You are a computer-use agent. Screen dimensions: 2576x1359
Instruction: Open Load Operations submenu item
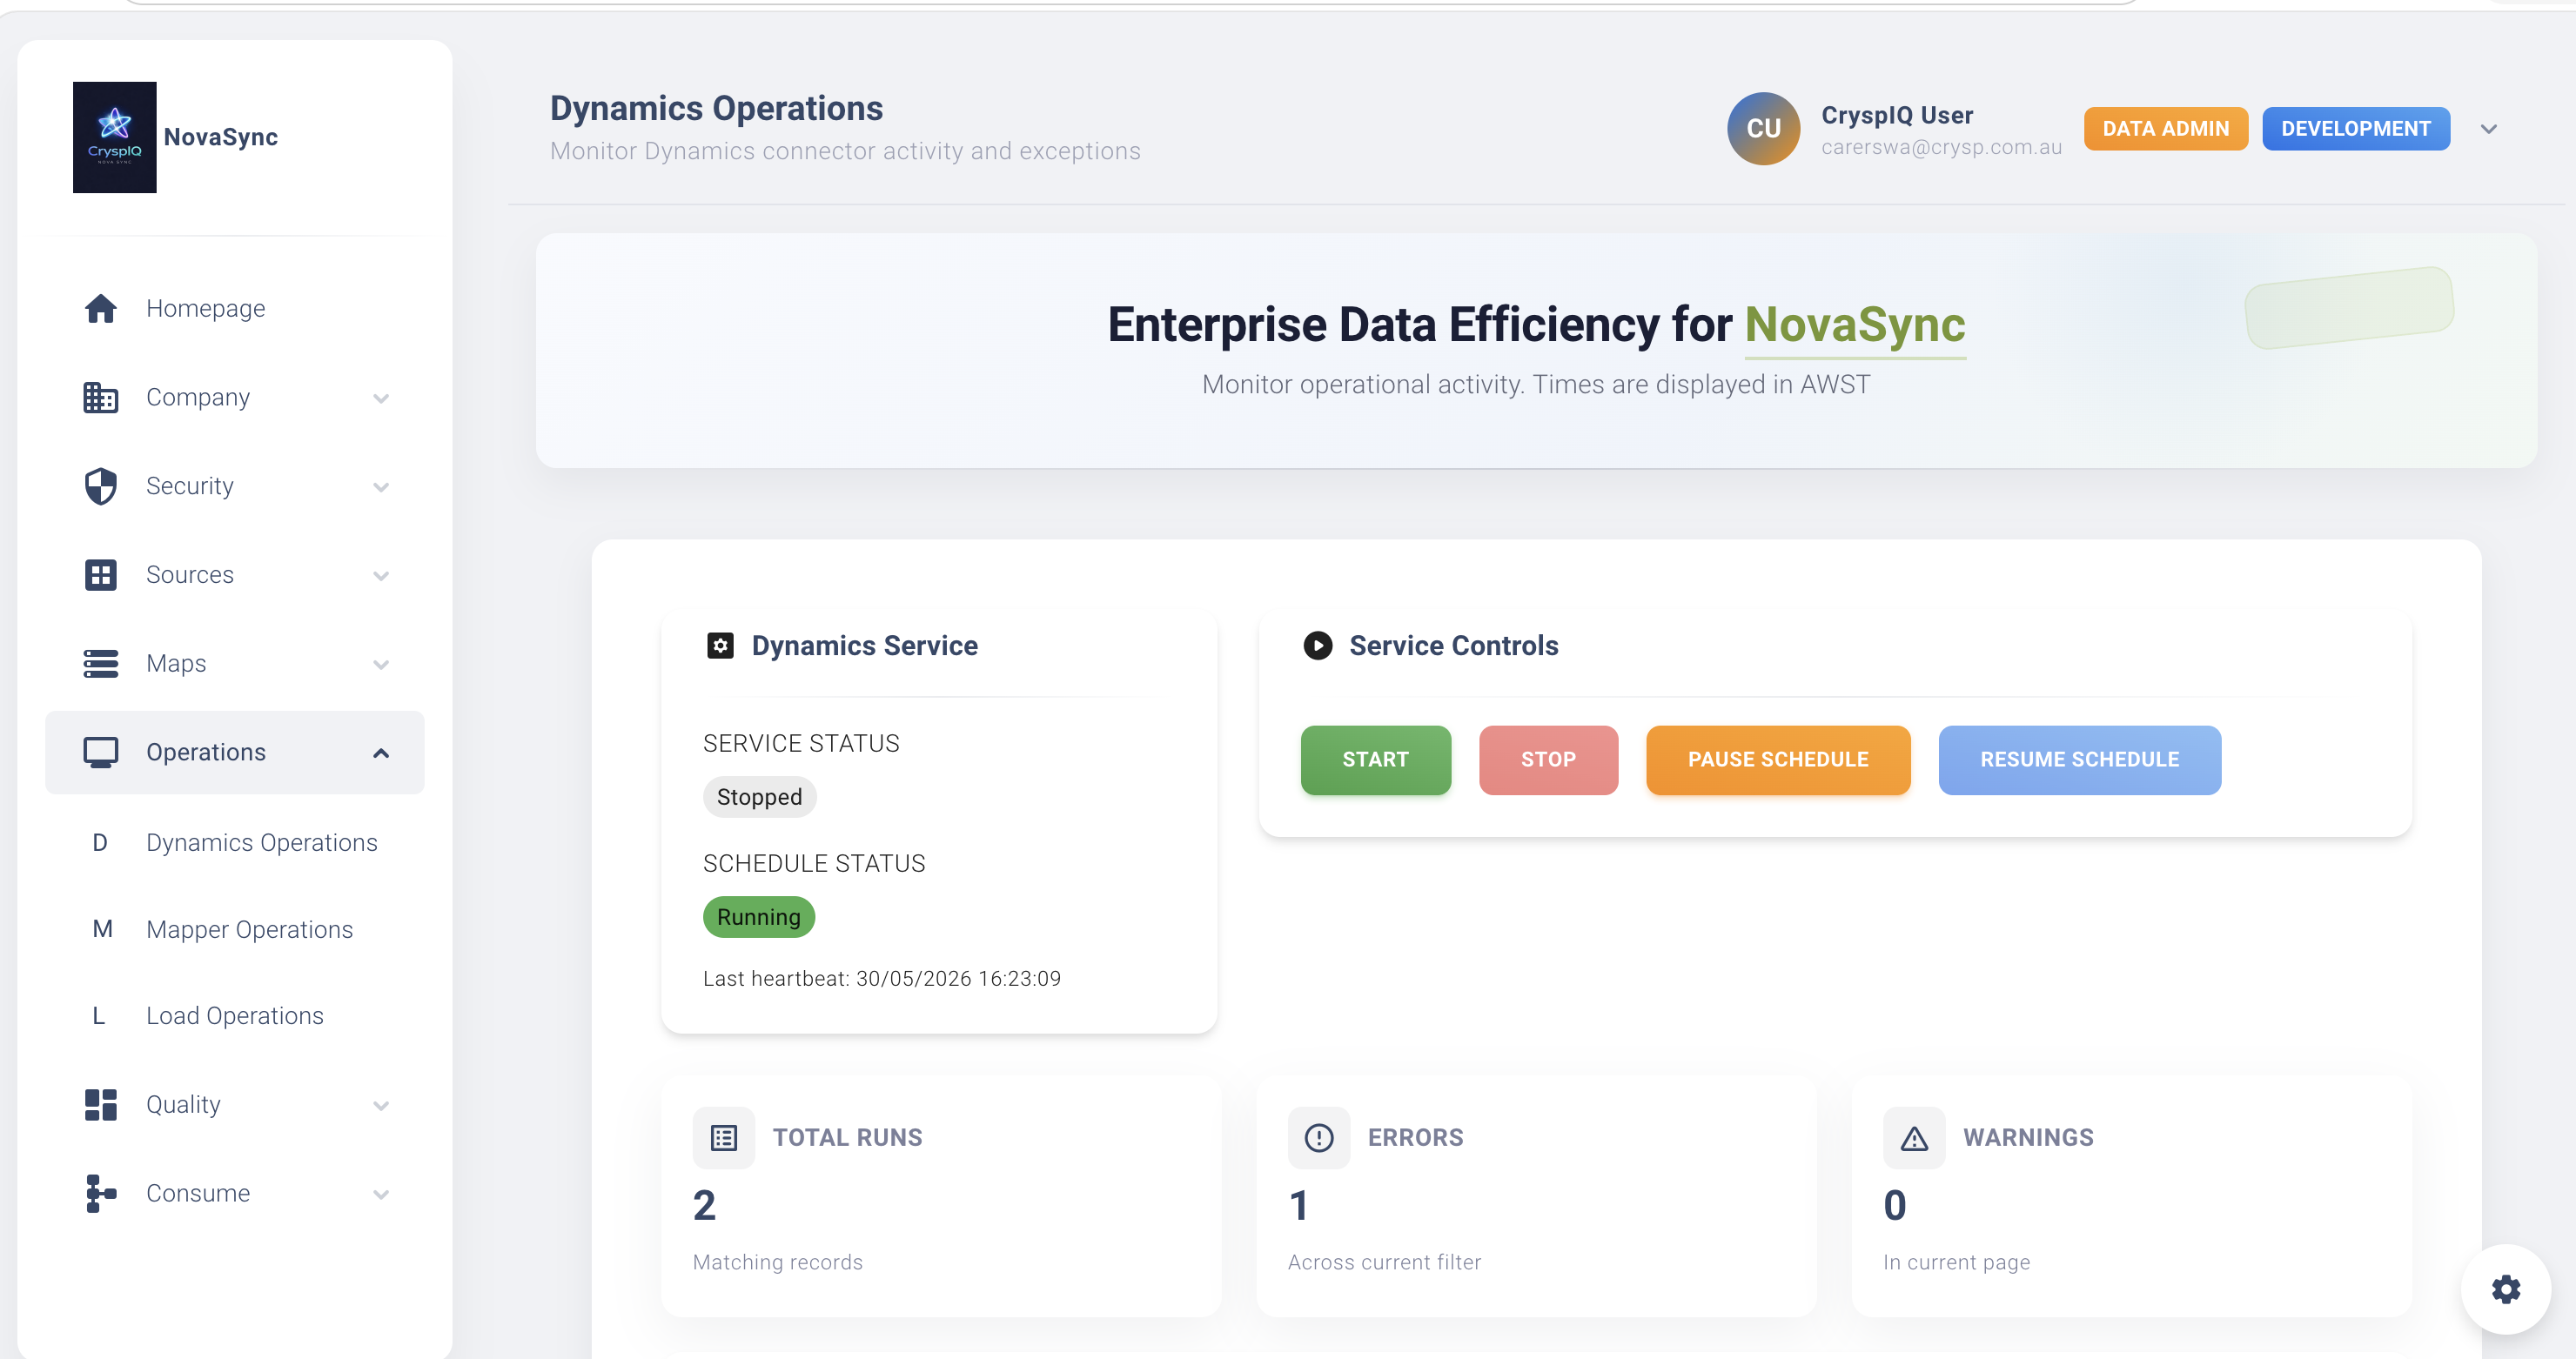[x=235, y=1016]
